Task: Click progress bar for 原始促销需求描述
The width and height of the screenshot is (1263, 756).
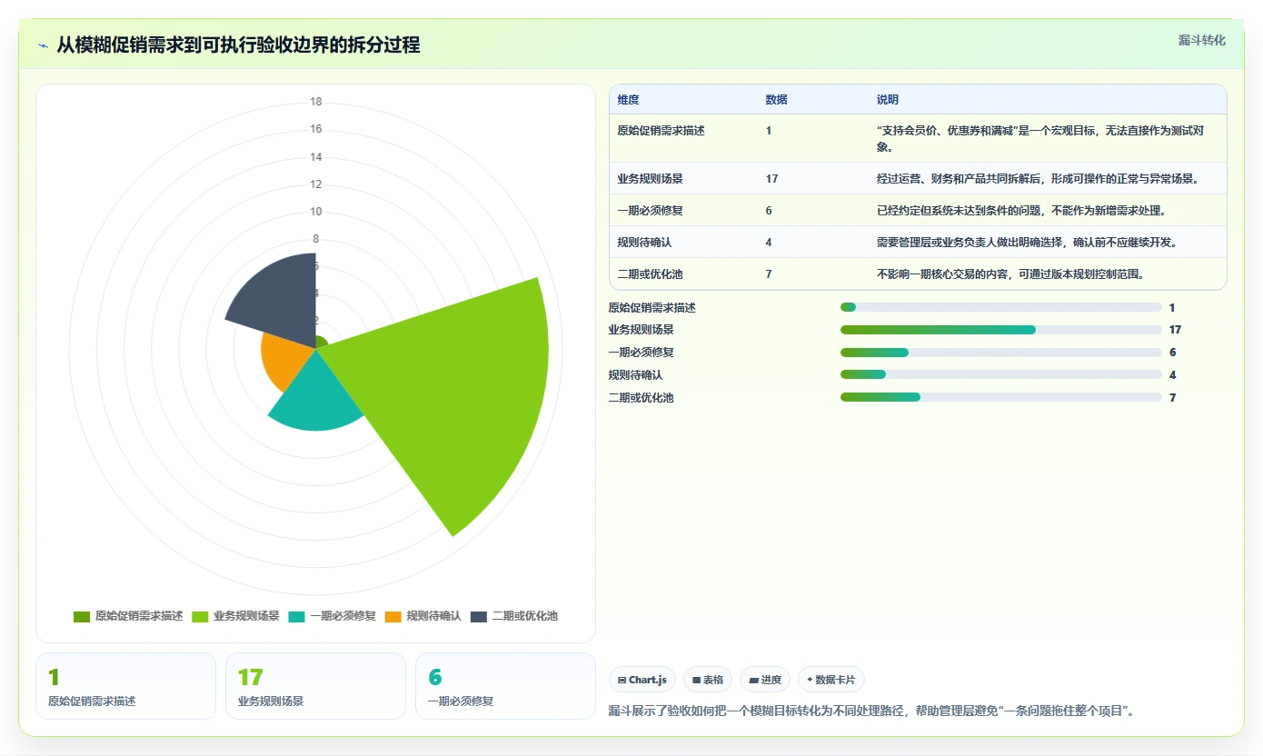Action: pos(1001,308)
